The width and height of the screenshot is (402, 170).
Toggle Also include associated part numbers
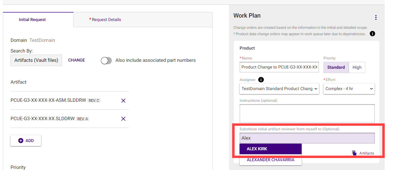click(106, 60)
